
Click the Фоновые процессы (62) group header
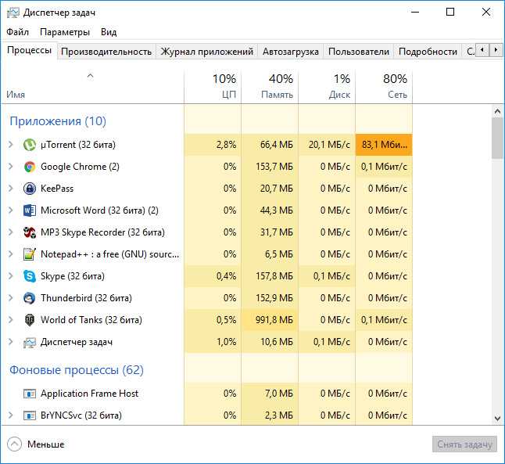click(x=77, y=370)
